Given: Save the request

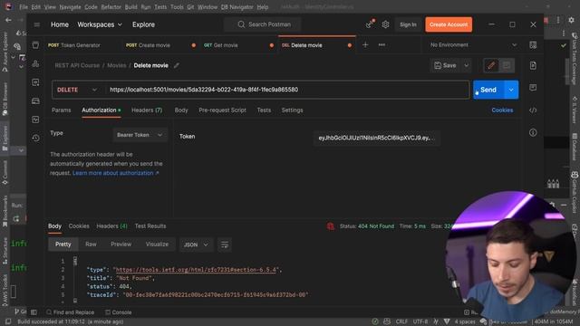Looking at the screenshot, I should click(x=445, y=65).
